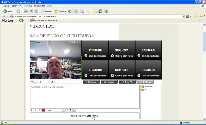Click the scrollbar up arrow
This screenshot has height=125, width=206.
click(205, 25)
